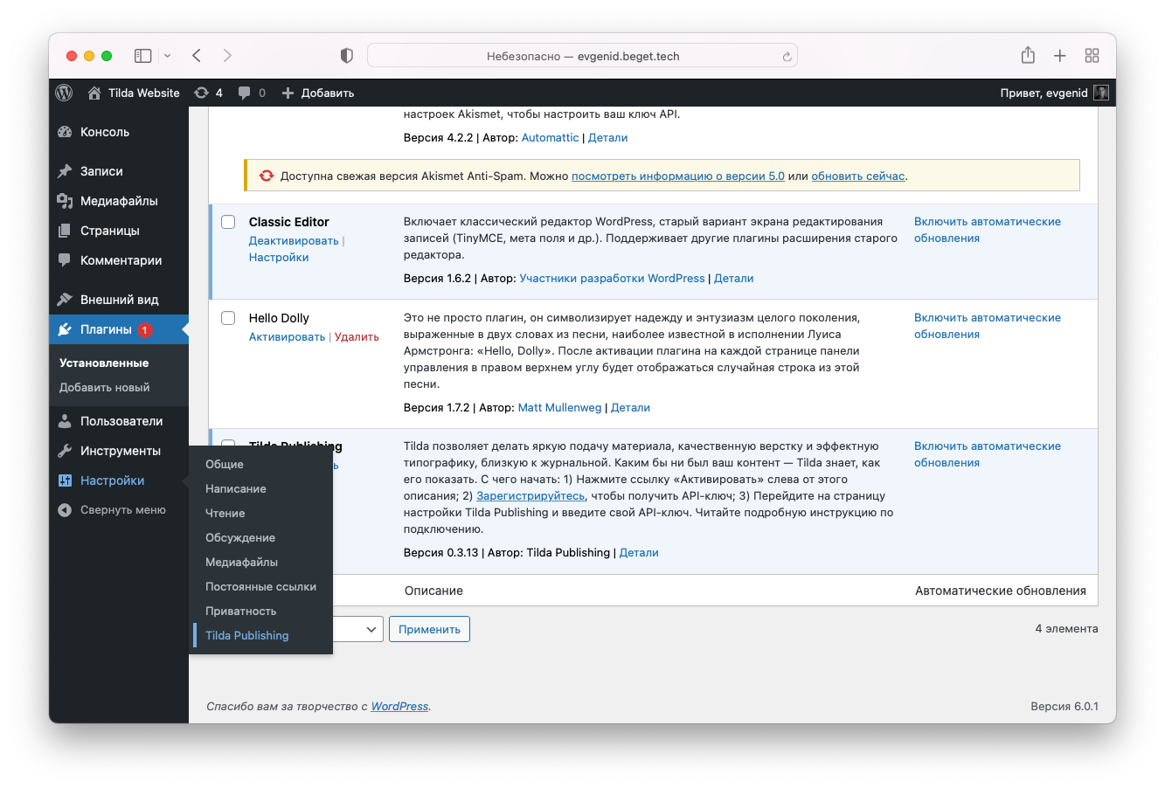Click the Страницы pages icon
1165x788 pixels.
click(65, 231)
